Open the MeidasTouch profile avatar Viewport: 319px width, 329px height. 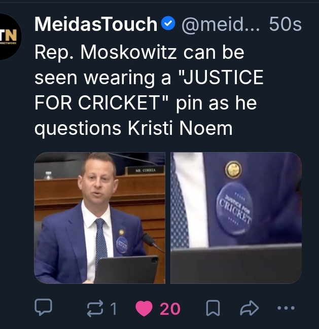coord(9,35)
